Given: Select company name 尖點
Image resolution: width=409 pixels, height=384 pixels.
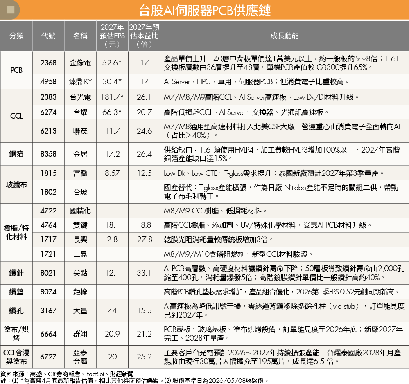Looking at the screenshot, I should [x=80, y=273].
